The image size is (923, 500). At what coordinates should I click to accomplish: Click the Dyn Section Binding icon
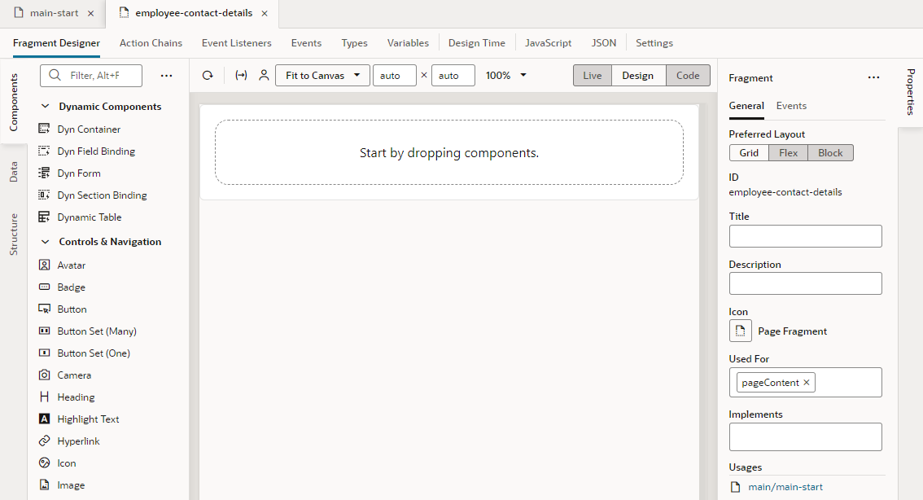coord(44,195)
